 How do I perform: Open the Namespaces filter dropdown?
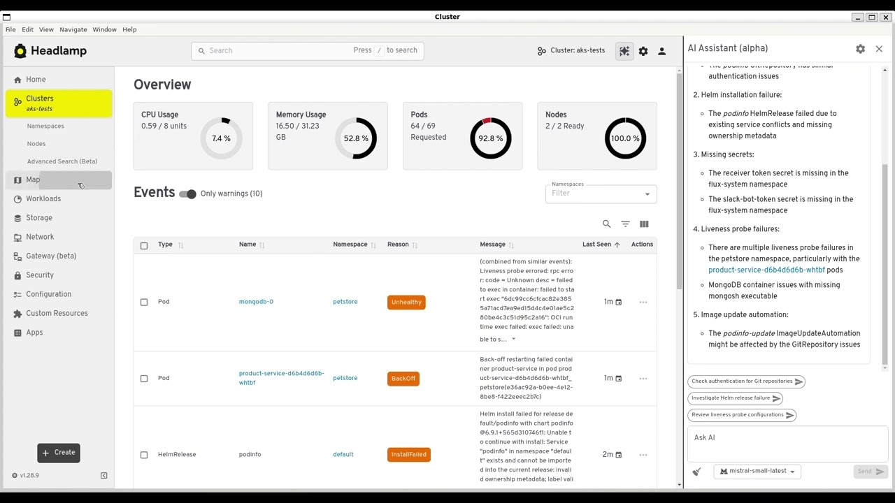601,194
